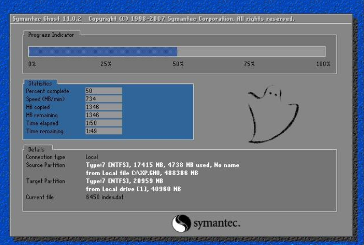This screenshot has height=245, width=364.
Task: Click source line 'Type:7 [NTFS], 17415 MB'
Action: [162, 165]
